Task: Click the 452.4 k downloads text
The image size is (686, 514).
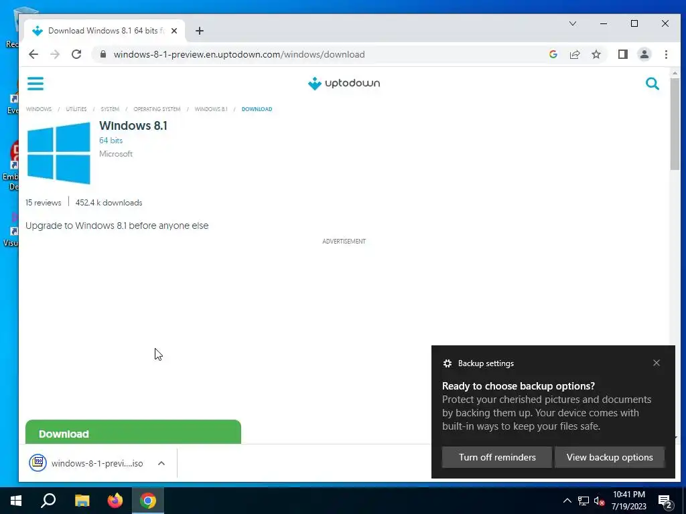Action: (x=109, y=203)
